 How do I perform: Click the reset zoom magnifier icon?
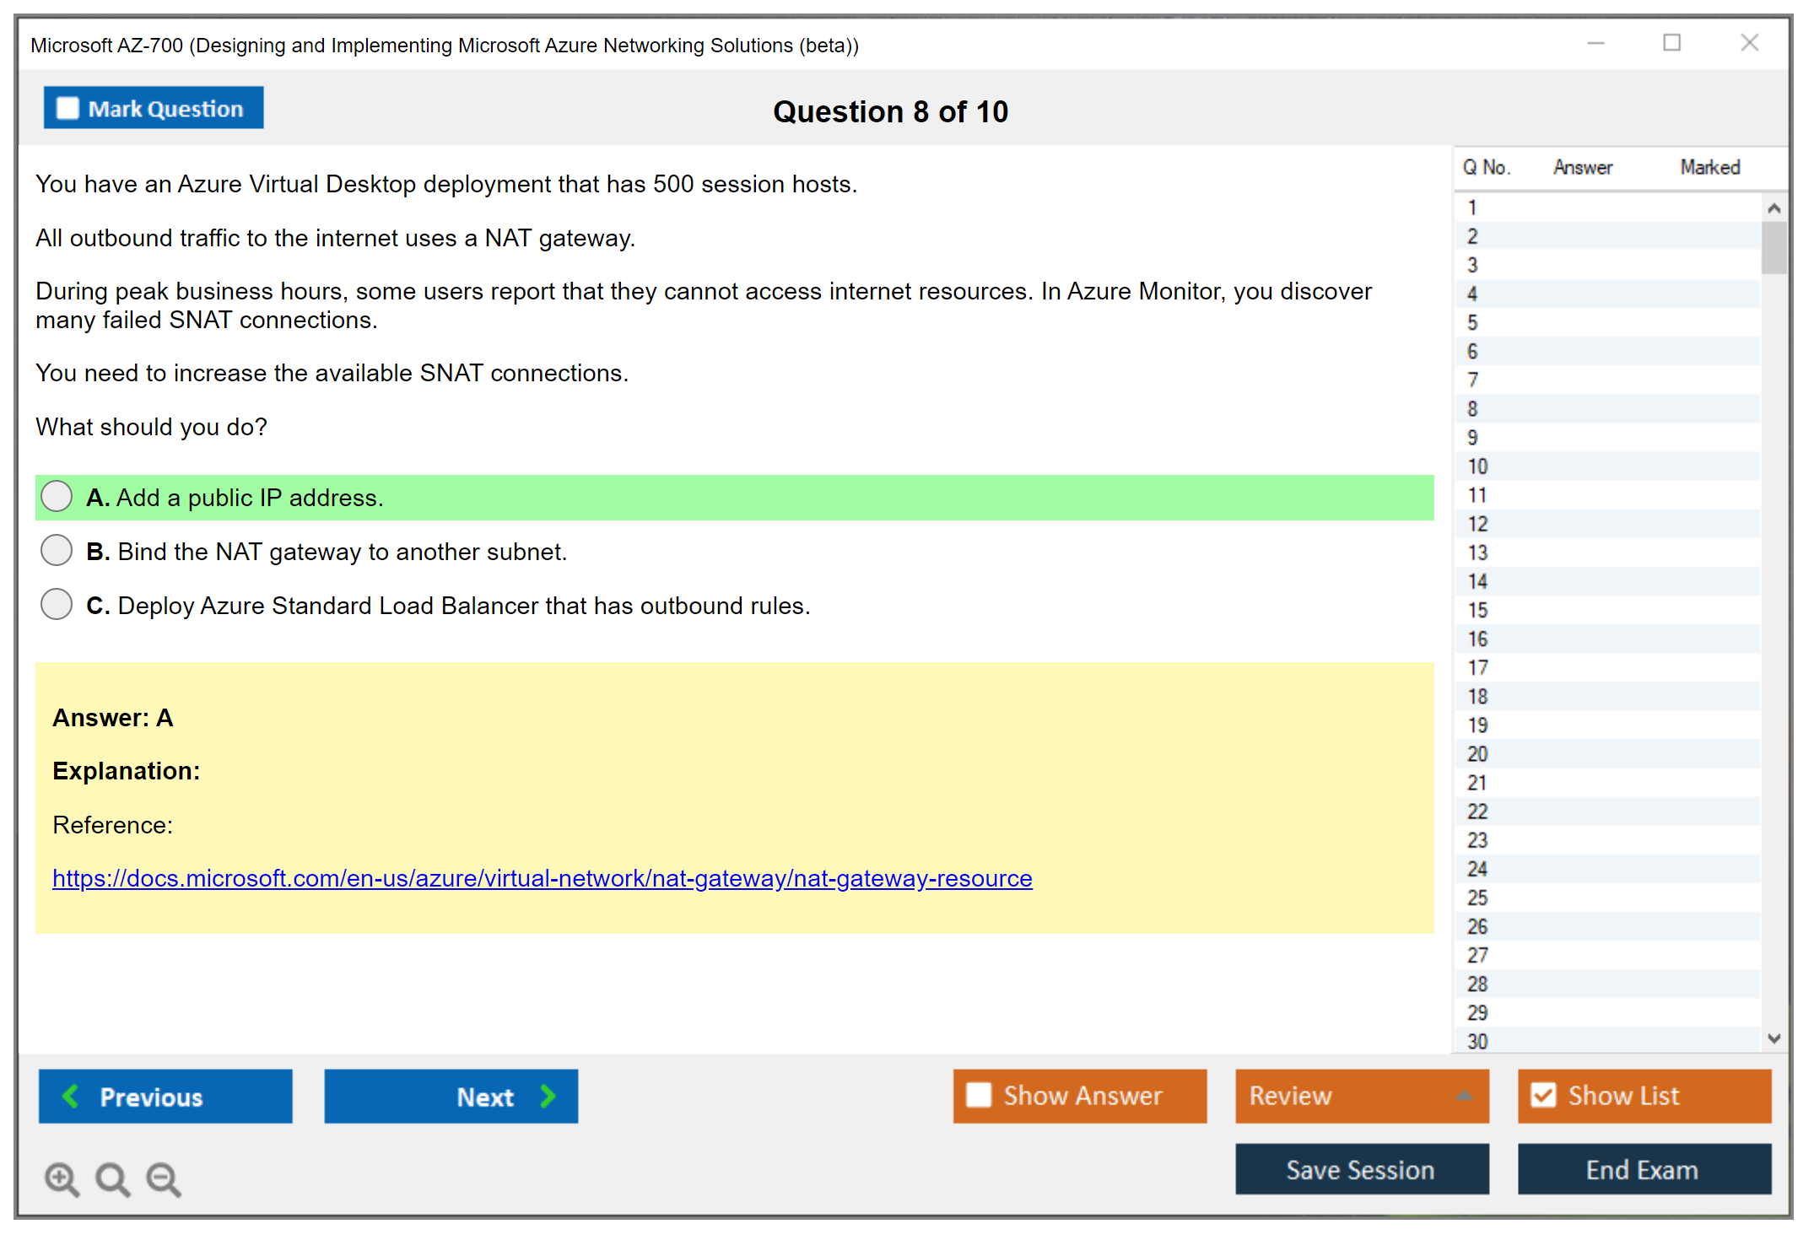coord(112,1178)
